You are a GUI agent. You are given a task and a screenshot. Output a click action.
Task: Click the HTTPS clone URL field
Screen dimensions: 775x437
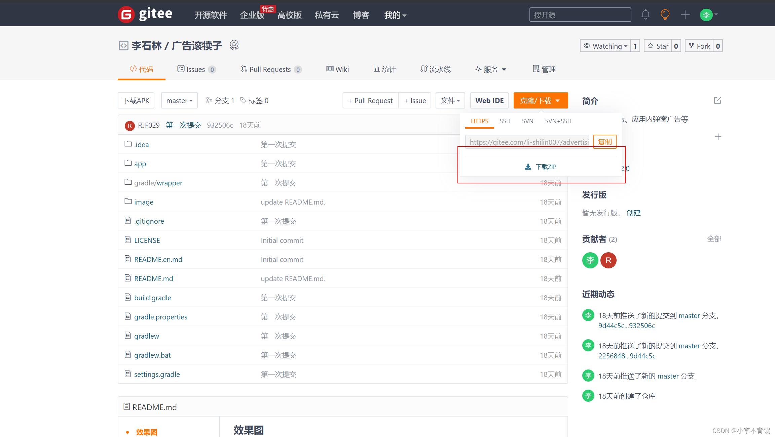(x=527, y=142)
